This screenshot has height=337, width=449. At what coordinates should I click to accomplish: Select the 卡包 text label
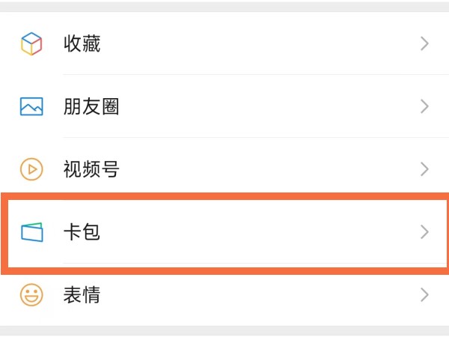point(82,232)
